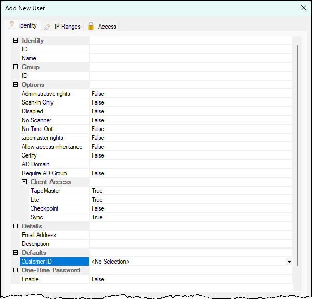Click the Identity tab person icon
Image resolution: width=313 pixels, height=300 pixels.
pyautogui.click(x=12, y=25)
